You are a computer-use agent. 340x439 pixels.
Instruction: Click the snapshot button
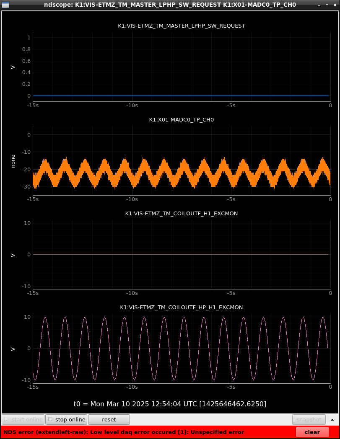[309, 419]
